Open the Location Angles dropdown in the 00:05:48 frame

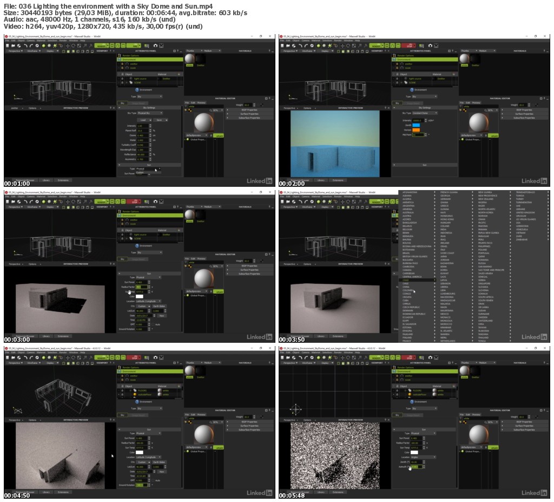(x=423, y=457)
